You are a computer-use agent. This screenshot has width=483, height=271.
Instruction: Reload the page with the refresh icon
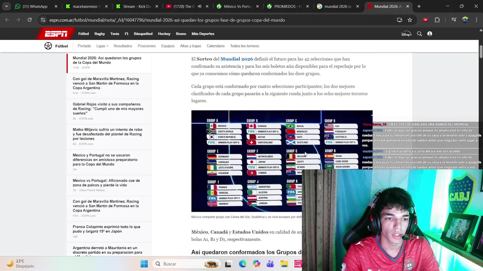[29, 20]
